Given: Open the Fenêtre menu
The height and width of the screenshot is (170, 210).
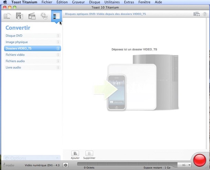Looking at the screenshot, I should pos(144,2).
